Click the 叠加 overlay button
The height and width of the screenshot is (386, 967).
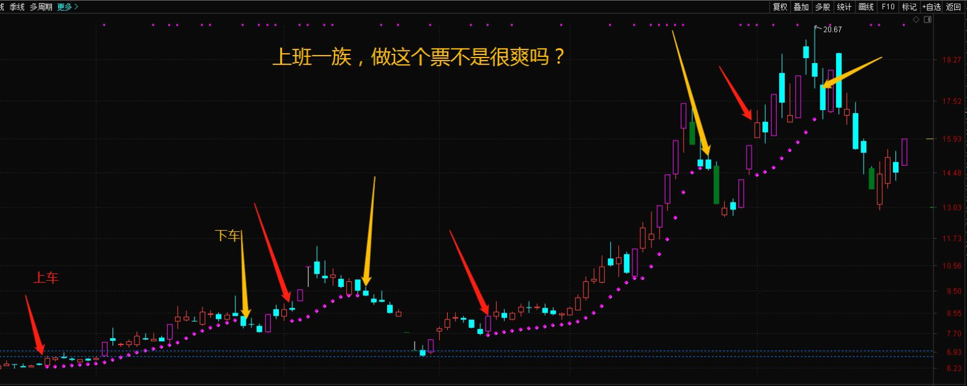(x=801, y=7)
